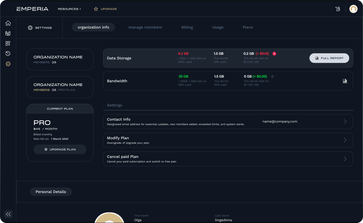
Task: Open the profile avatar in top bar
Action: [353, 9]
